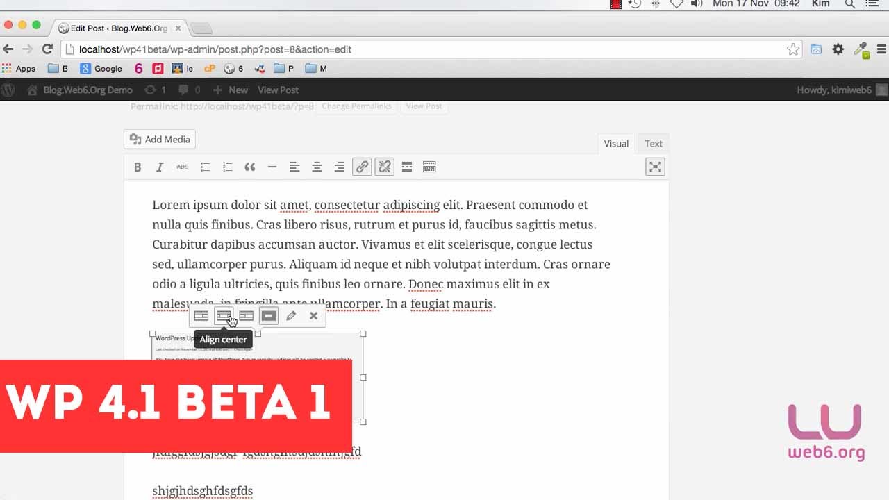Insert Read More tag
Viewport: 889px width, 500px height.
click(x=407, y=167)
